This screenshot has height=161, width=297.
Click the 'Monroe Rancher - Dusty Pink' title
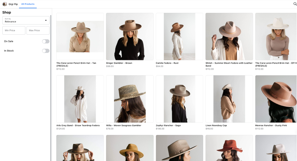271,125
